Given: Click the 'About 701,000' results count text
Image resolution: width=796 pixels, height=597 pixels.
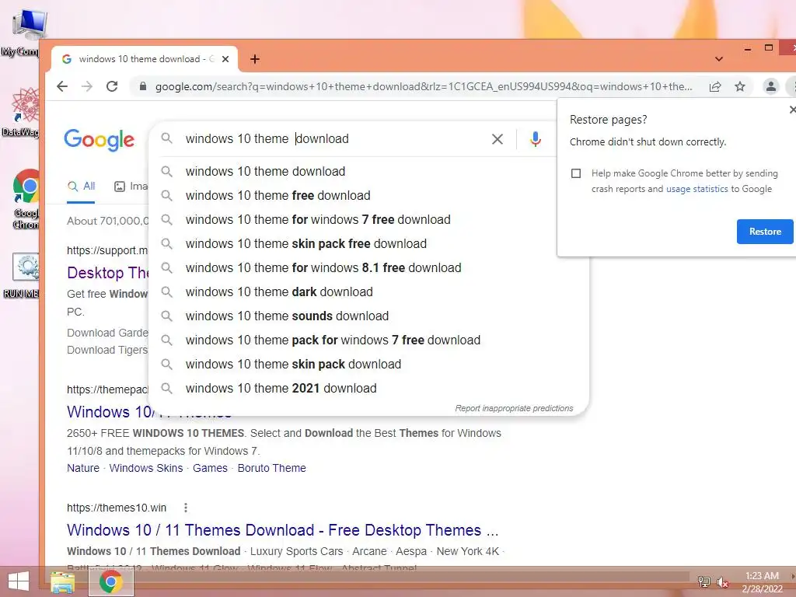Looking at the screenshot, I should tap(107, 221).
